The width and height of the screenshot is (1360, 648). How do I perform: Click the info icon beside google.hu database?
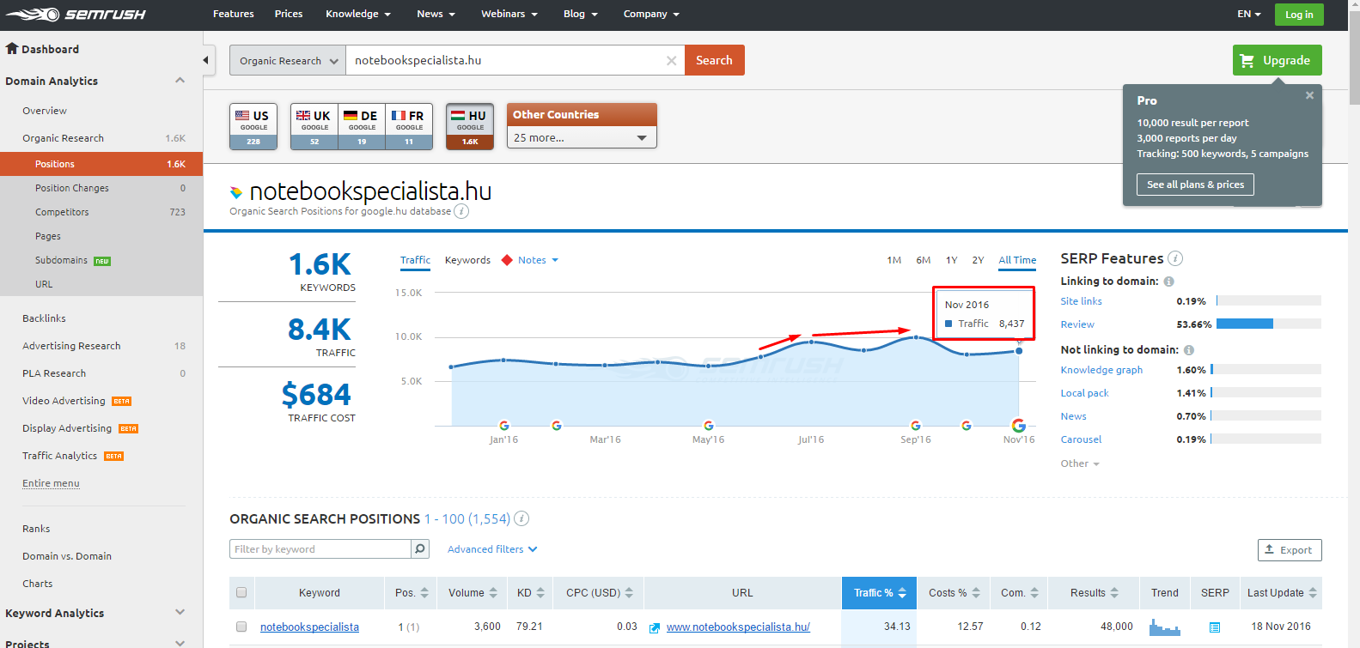[461, 211]
